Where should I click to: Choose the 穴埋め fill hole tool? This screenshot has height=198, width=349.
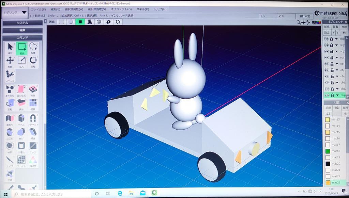tap(21, 148)
